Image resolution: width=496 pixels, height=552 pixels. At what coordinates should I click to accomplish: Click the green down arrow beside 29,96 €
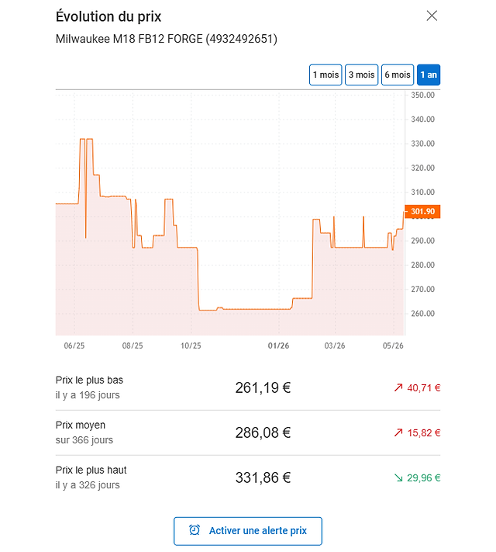[x=398, y=477]
